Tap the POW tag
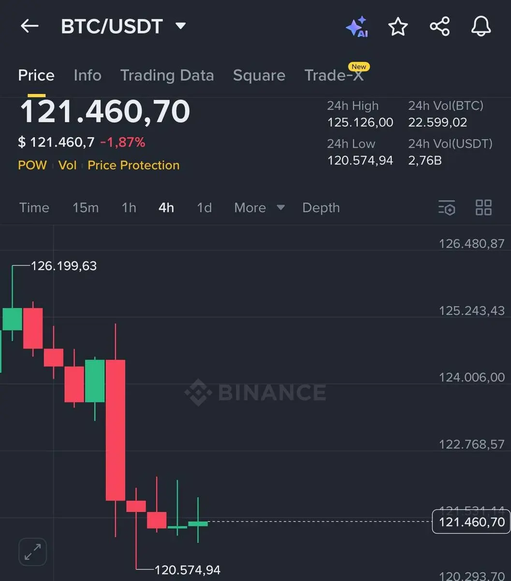 pyautogui.click(x=32, y=165)
